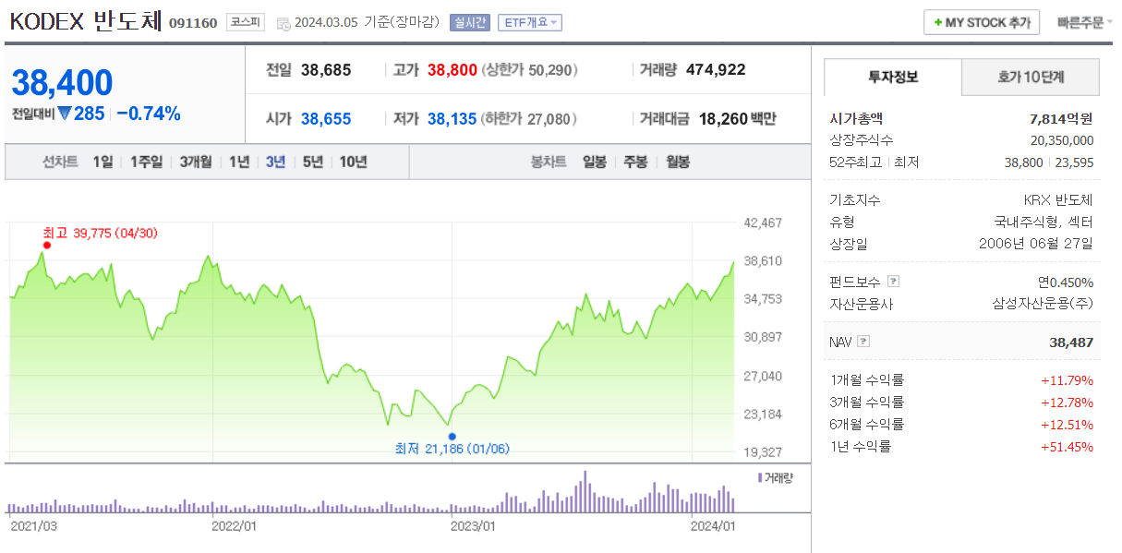Select the 1년 line chart period
This screenshot has width=1122, height=553.
tap(239, 162)
